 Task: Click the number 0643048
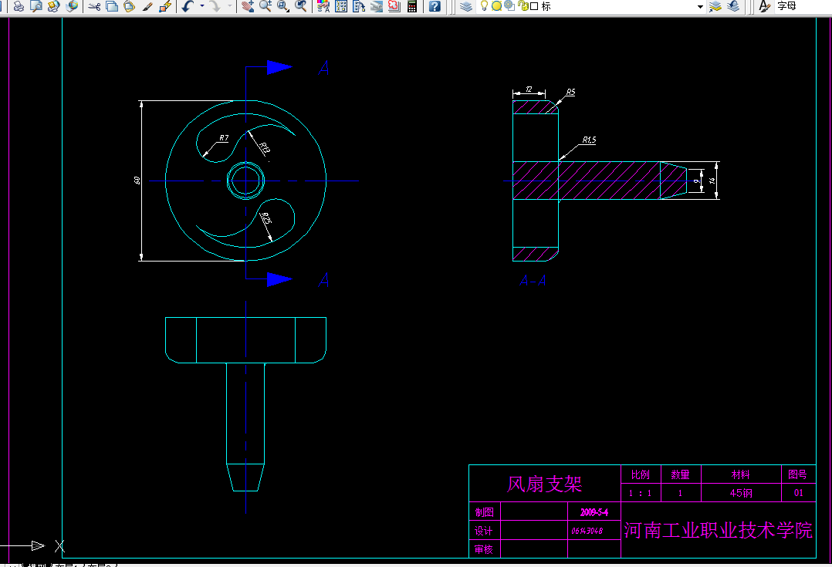587,531
